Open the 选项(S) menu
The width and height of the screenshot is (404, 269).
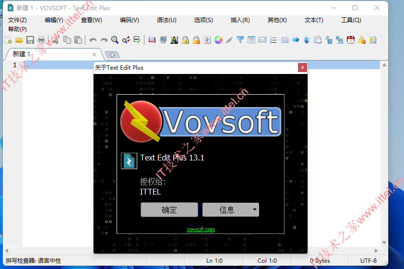click(x=203, y=20)
